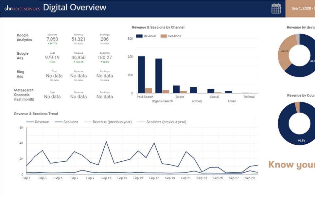Click the Sep 11 revenue peak on the trend line
Screen dimensions: 315x197
[106, 142]
